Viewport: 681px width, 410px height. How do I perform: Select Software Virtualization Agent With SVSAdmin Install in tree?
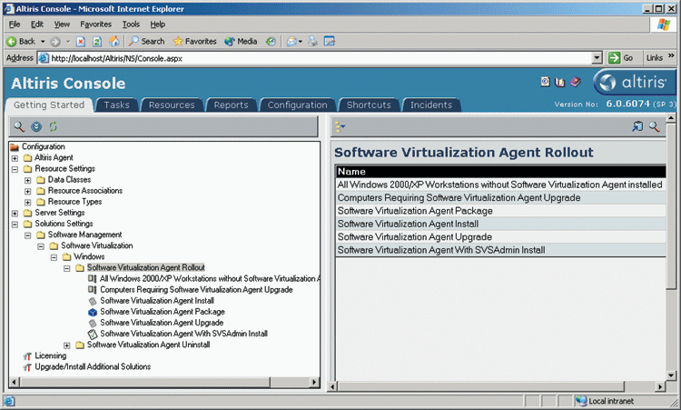tap(183, 334)
